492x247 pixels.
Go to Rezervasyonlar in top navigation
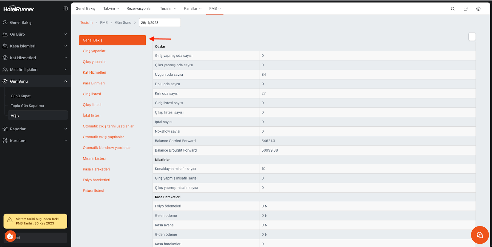click(x=139, y=9)
